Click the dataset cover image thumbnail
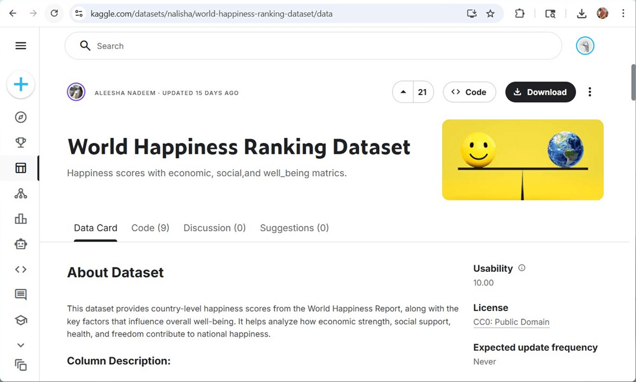 [523, 160]
